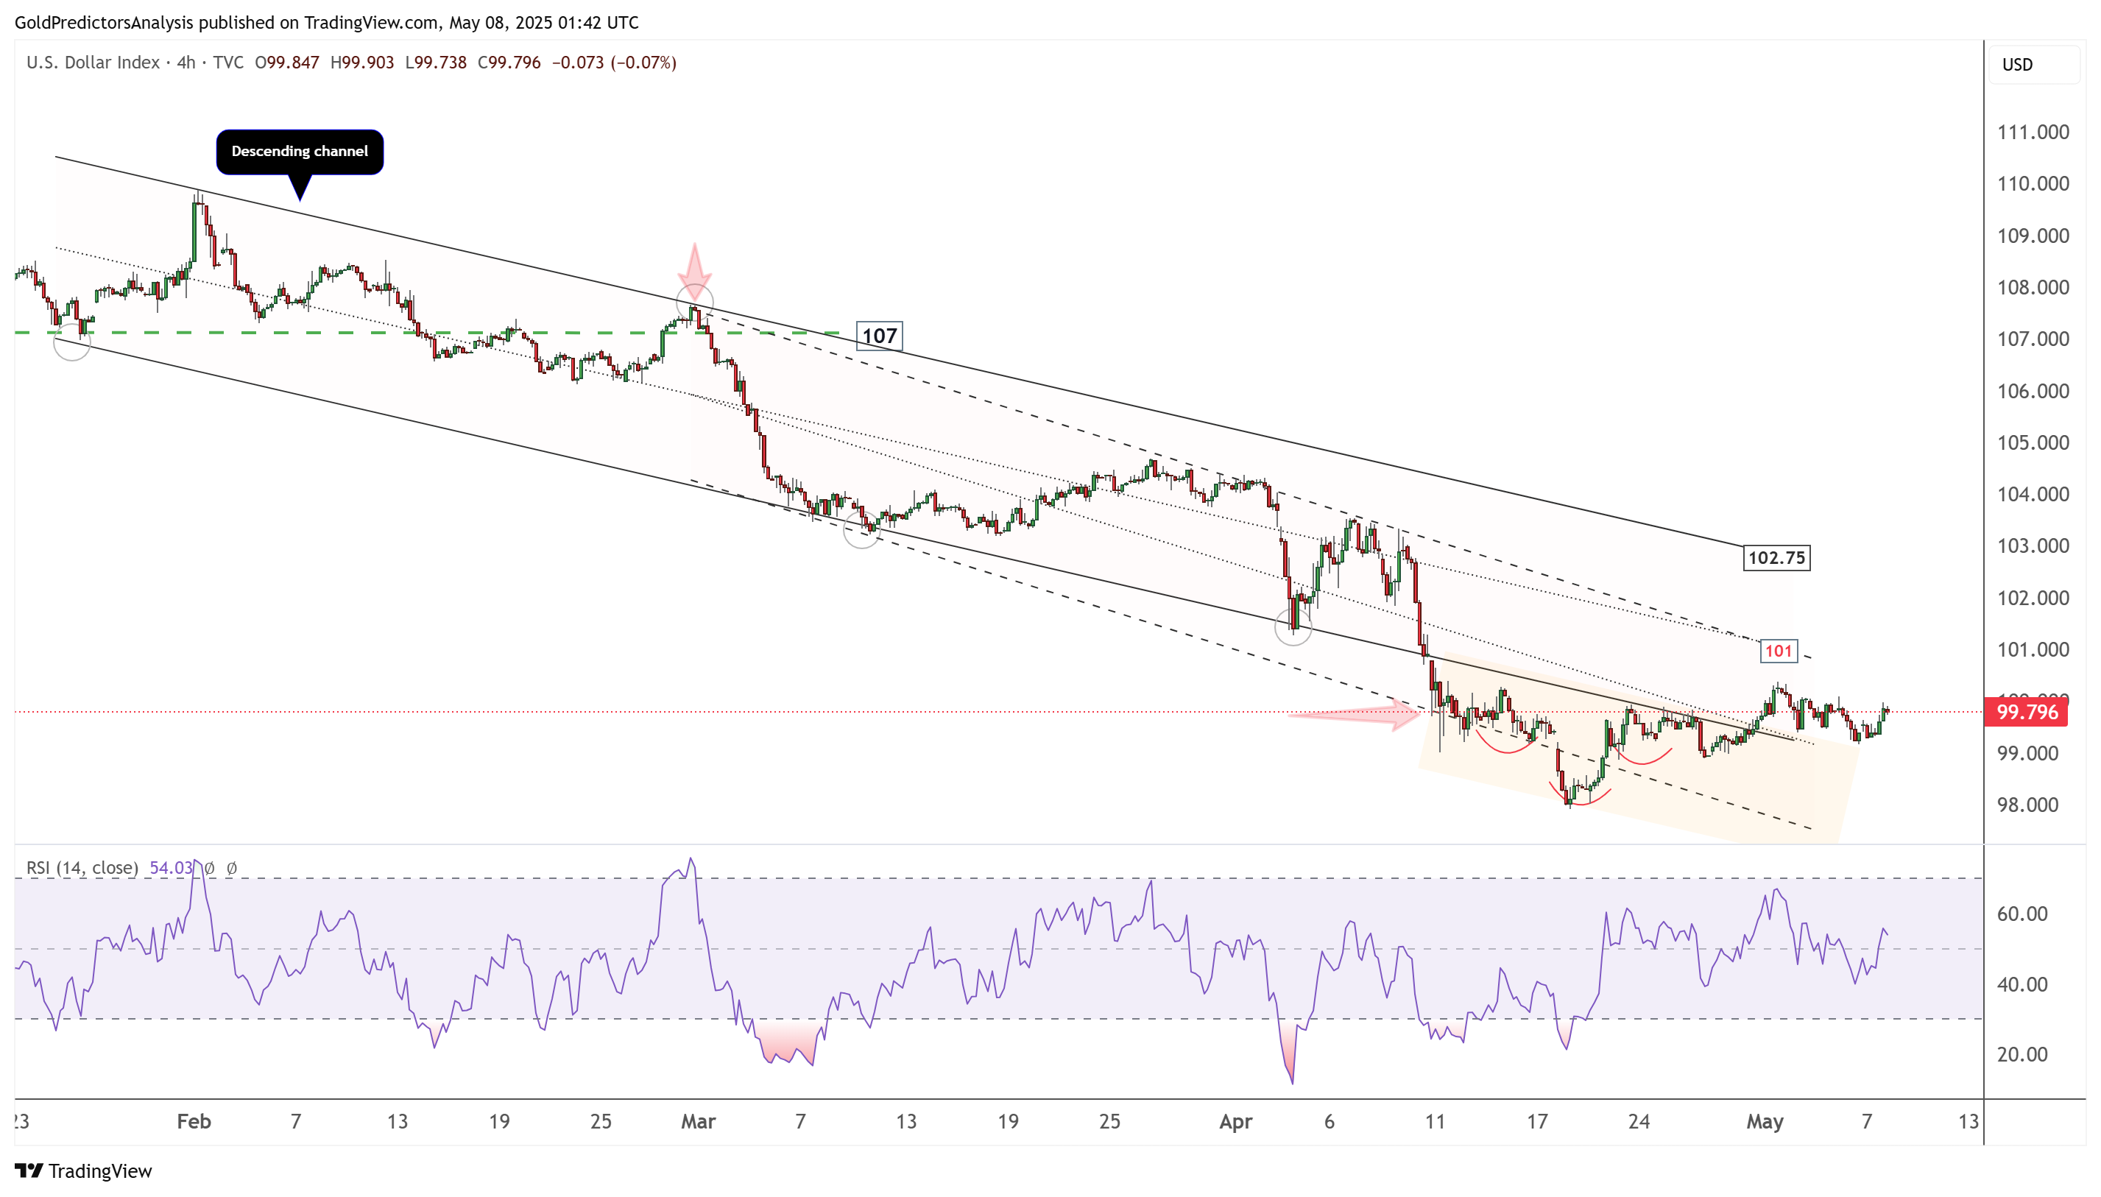Click the RSI value 54.03
The width and height of the screenshot is (2101, 1197).
(171, 867)
